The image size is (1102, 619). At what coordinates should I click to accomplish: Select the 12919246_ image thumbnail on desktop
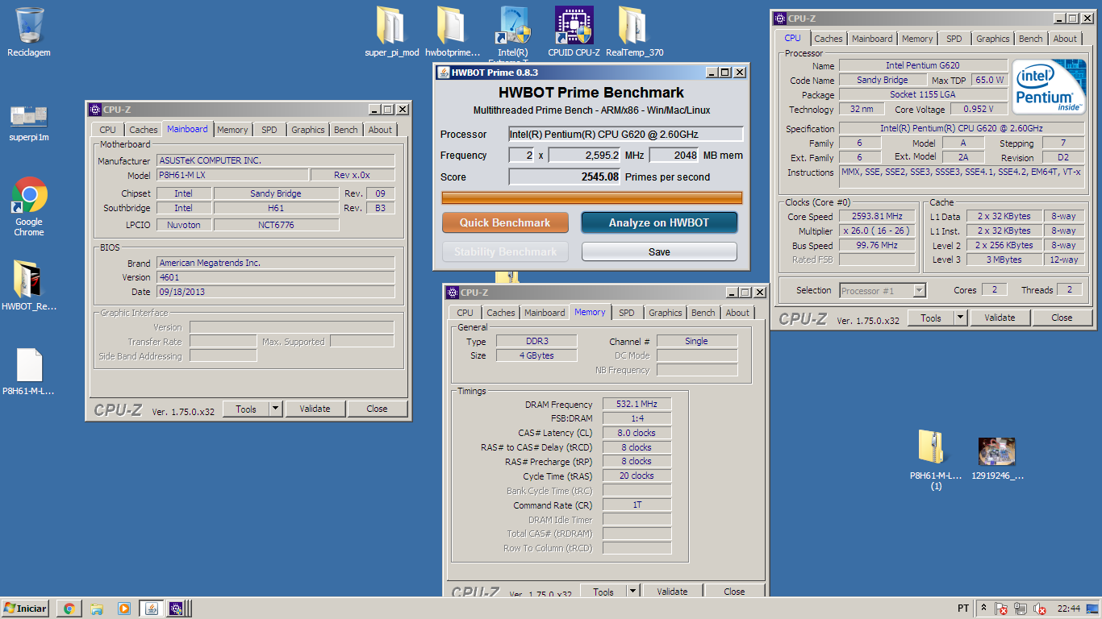[x=996, y=451]
